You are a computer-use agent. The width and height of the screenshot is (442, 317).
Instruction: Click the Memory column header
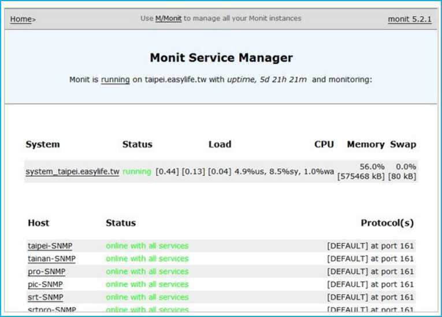[x=366, y=144]
